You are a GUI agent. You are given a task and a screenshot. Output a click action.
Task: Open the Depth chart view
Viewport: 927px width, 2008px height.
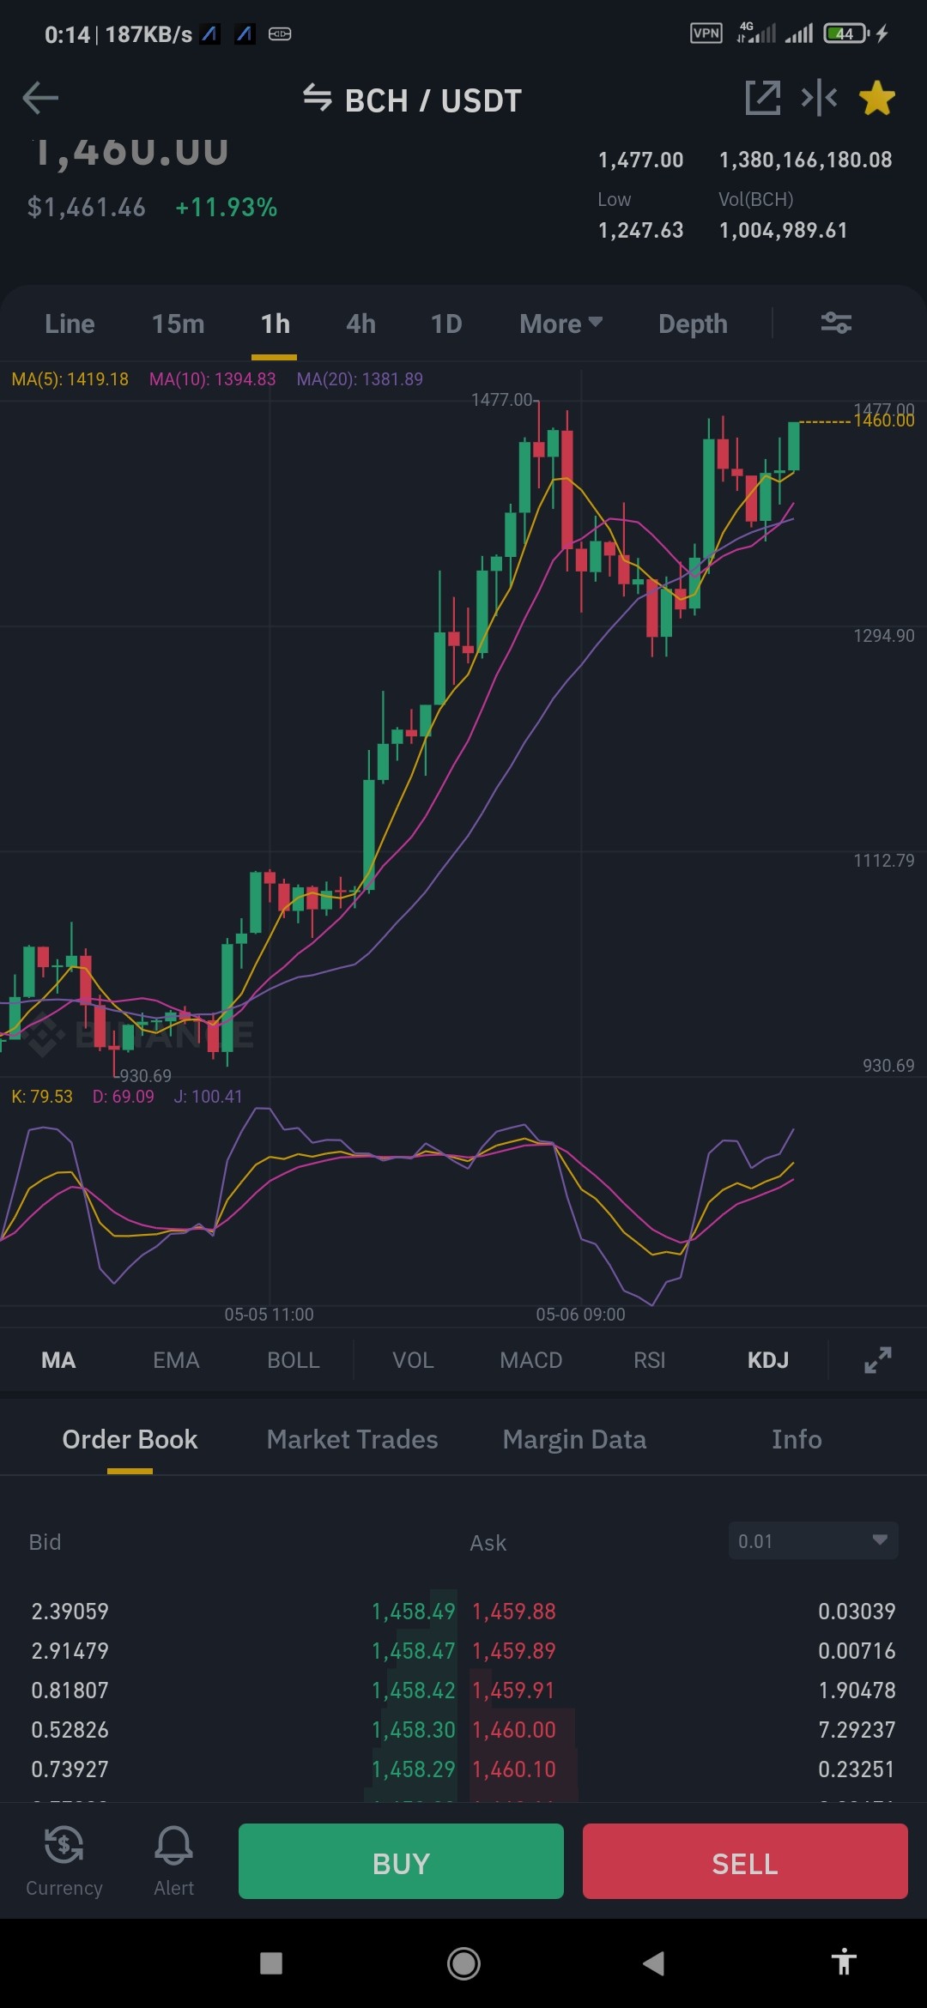[x=693, y=324]
